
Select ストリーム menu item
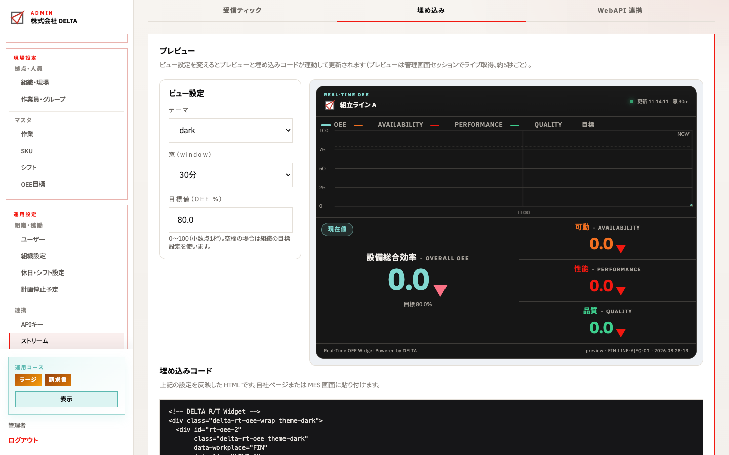coord(66,341)
